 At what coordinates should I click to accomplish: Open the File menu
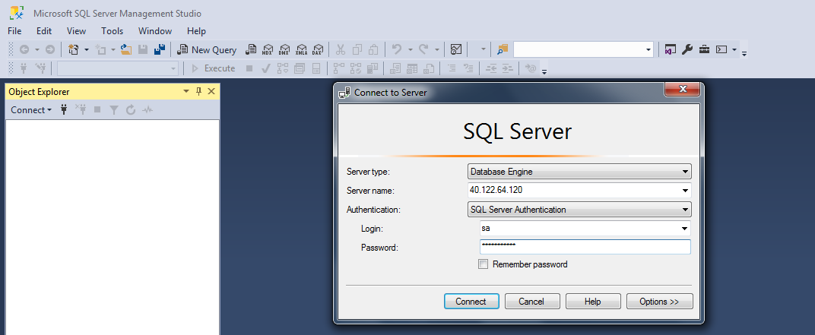(14, 31)
